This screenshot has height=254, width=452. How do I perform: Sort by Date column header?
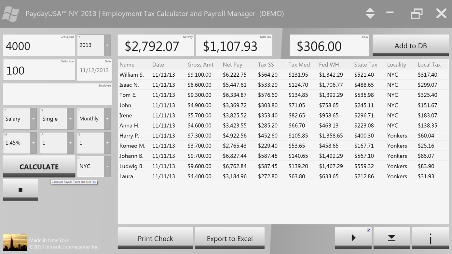pyautogui.click(x=158, y=65)
